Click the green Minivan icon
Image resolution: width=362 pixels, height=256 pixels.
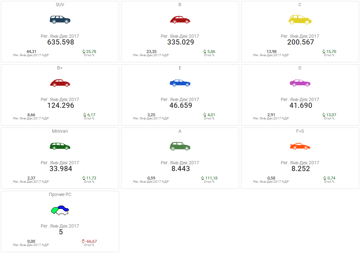(60, 146)
